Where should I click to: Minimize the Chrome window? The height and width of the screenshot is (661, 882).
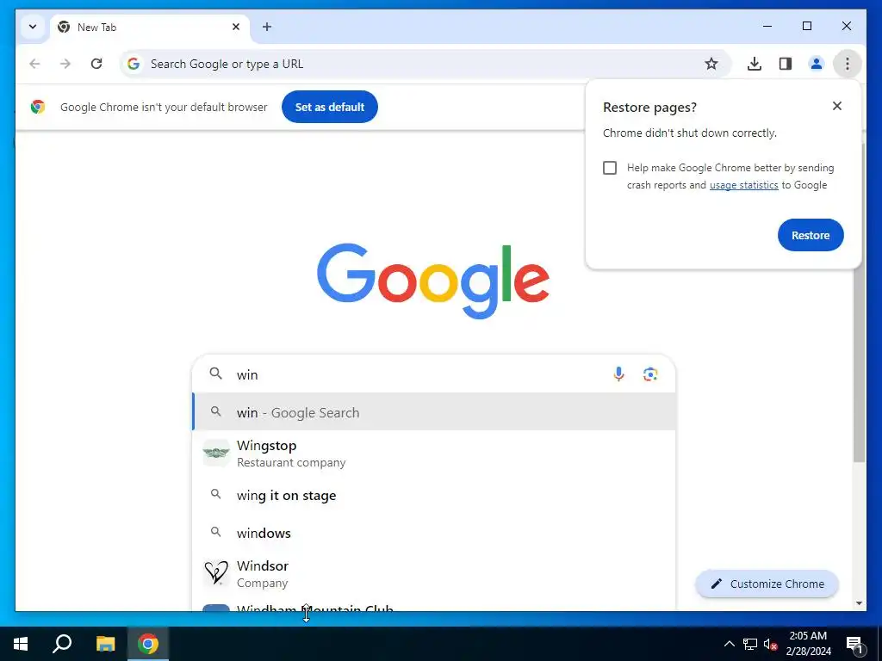tap(767, 26)
